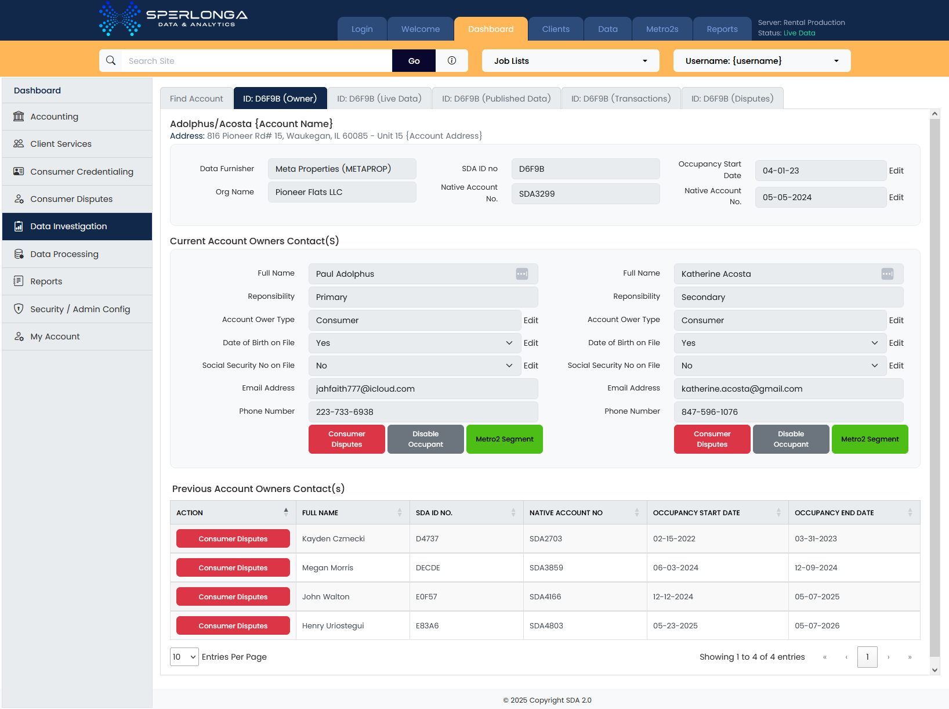Open the Find Account tab

coord(196,98)
